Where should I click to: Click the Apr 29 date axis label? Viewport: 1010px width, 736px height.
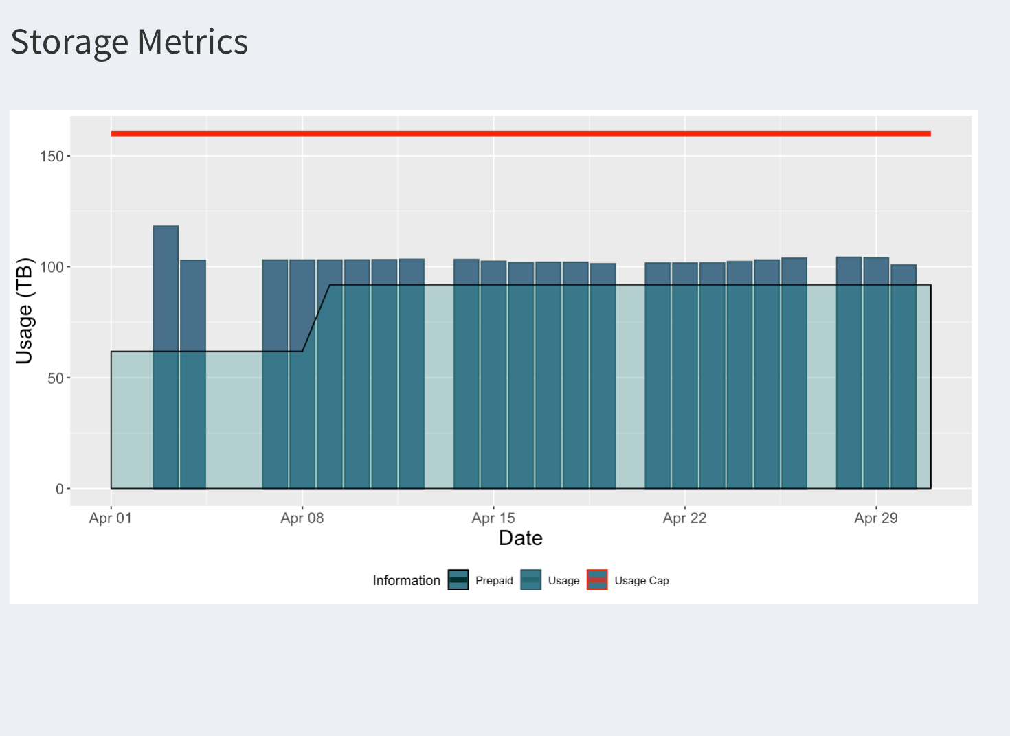876,518
